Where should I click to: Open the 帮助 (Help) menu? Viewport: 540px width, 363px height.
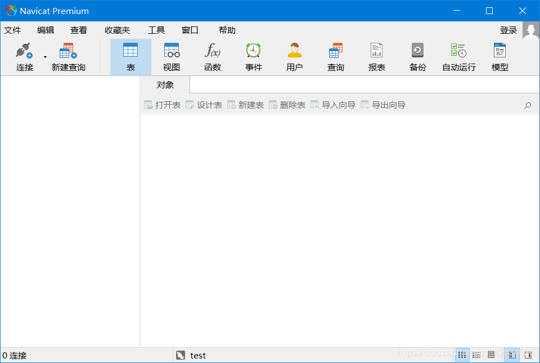pyautogui.click(x=227, y=30)
